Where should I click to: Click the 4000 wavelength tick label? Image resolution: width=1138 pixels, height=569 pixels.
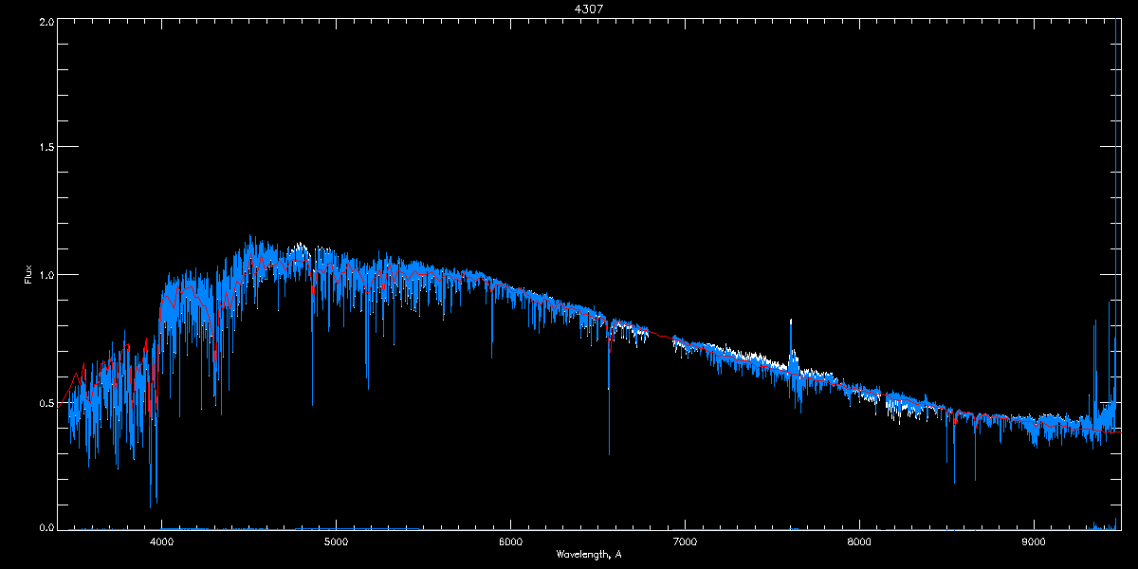point(161,542)
